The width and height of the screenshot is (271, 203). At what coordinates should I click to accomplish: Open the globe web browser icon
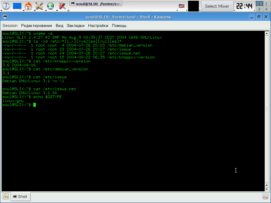(51, 6)
